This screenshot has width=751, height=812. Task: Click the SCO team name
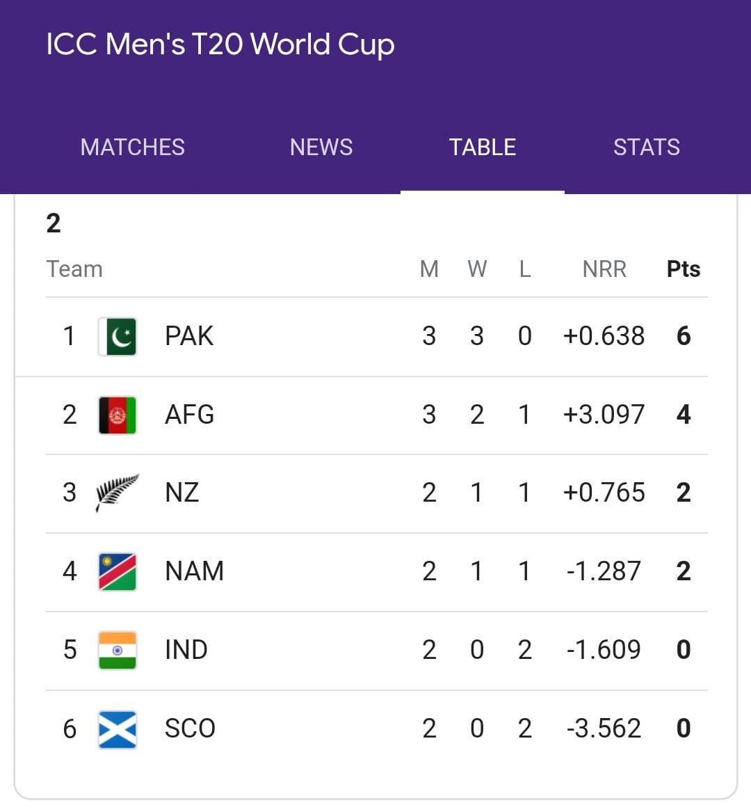point(190,729)
